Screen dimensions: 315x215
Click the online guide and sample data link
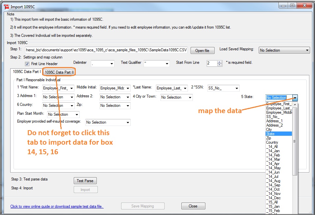pyautogui.click(x=57, y=206)
